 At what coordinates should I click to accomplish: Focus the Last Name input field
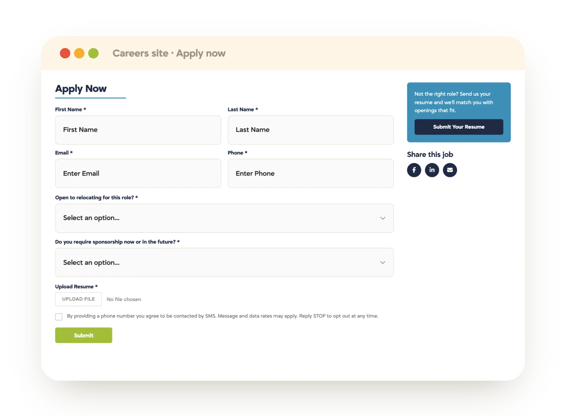click(311, 130)
